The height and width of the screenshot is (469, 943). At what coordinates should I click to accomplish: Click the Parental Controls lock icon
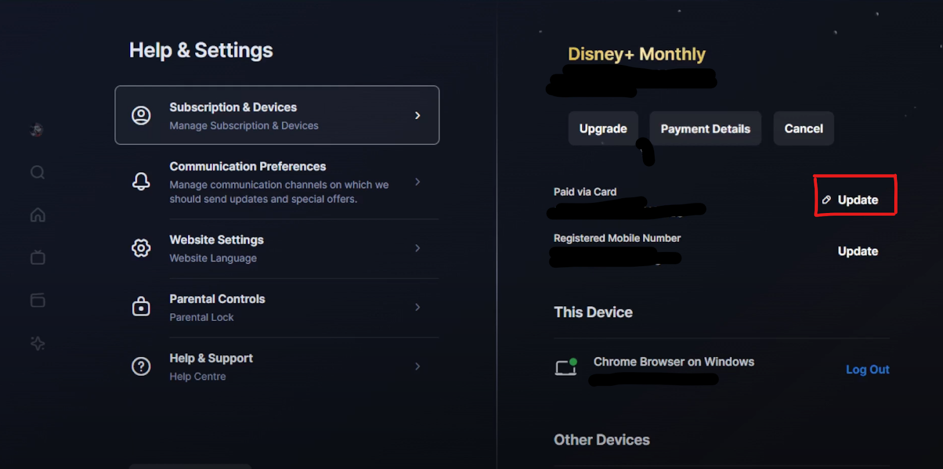click(x=141, y=307)
